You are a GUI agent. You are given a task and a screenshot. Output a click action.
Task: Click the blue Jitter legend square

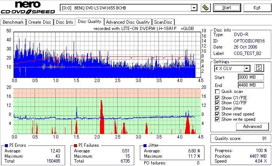[145, 146]
